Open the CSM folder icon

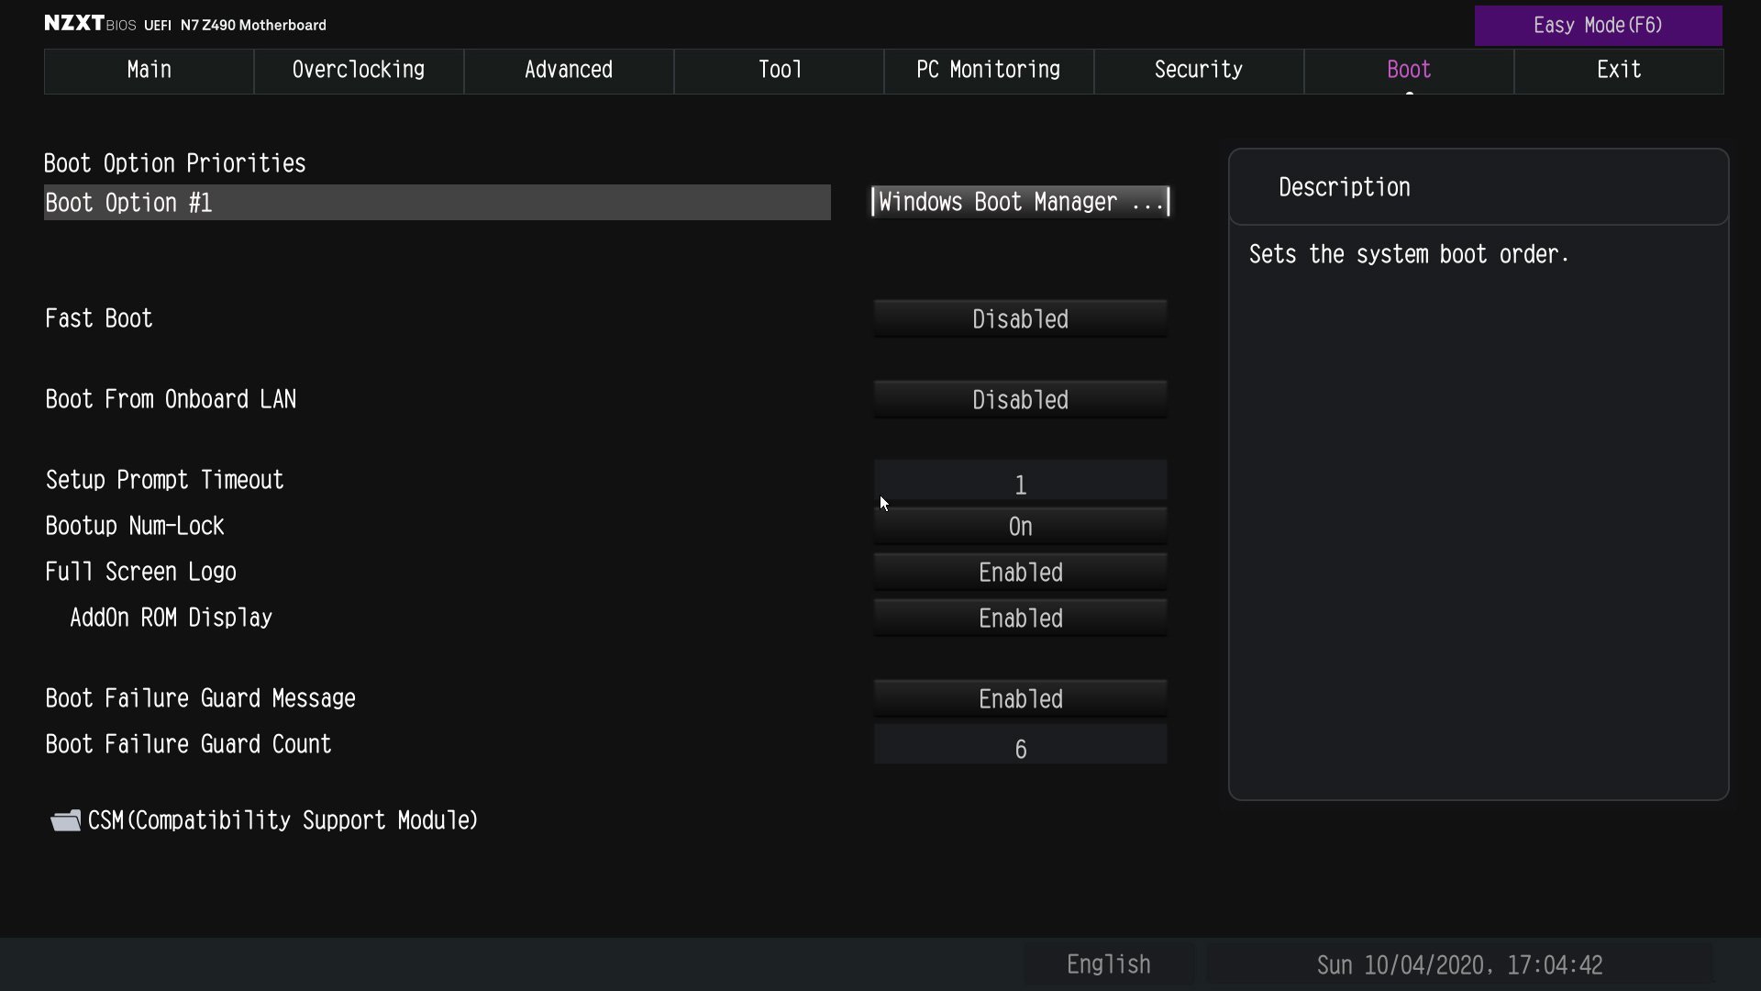[65, 820]
